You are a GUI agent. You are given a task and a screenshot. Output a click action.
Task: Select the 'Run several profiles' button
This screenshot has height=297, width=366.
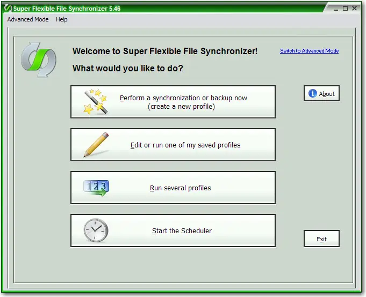click(173, 188)
